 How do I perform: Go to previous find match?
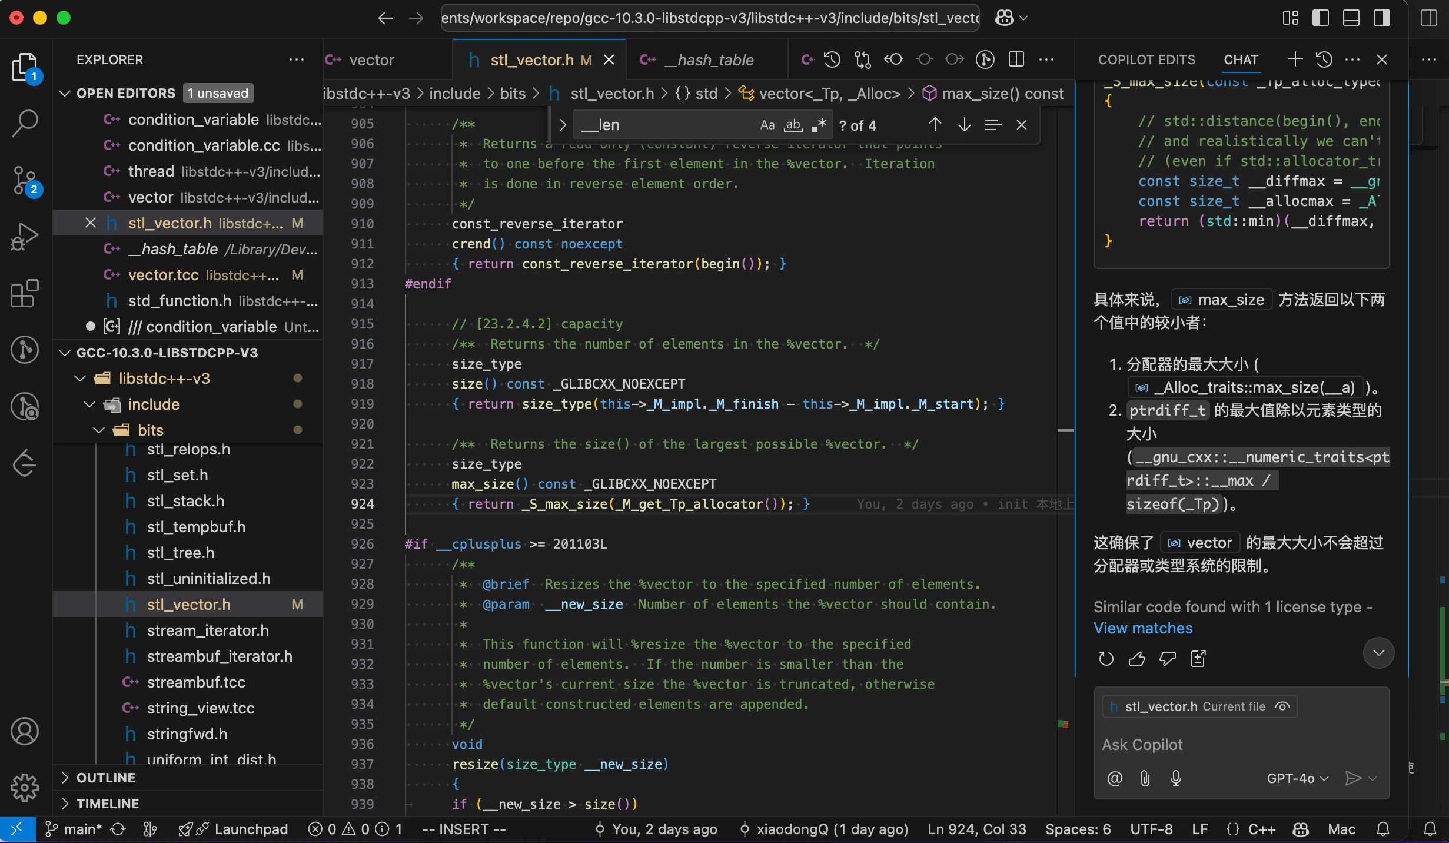click(935, 125)
